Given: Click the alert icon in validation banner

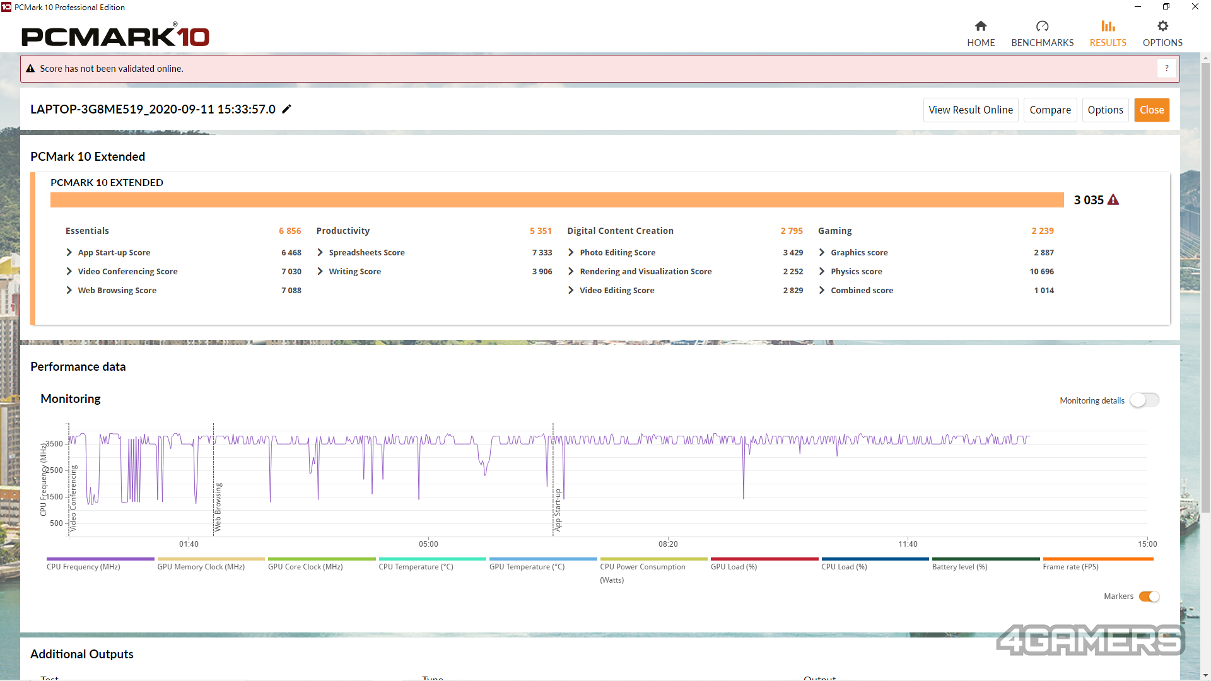Looking at the screenshot, I should pos(30,69).
